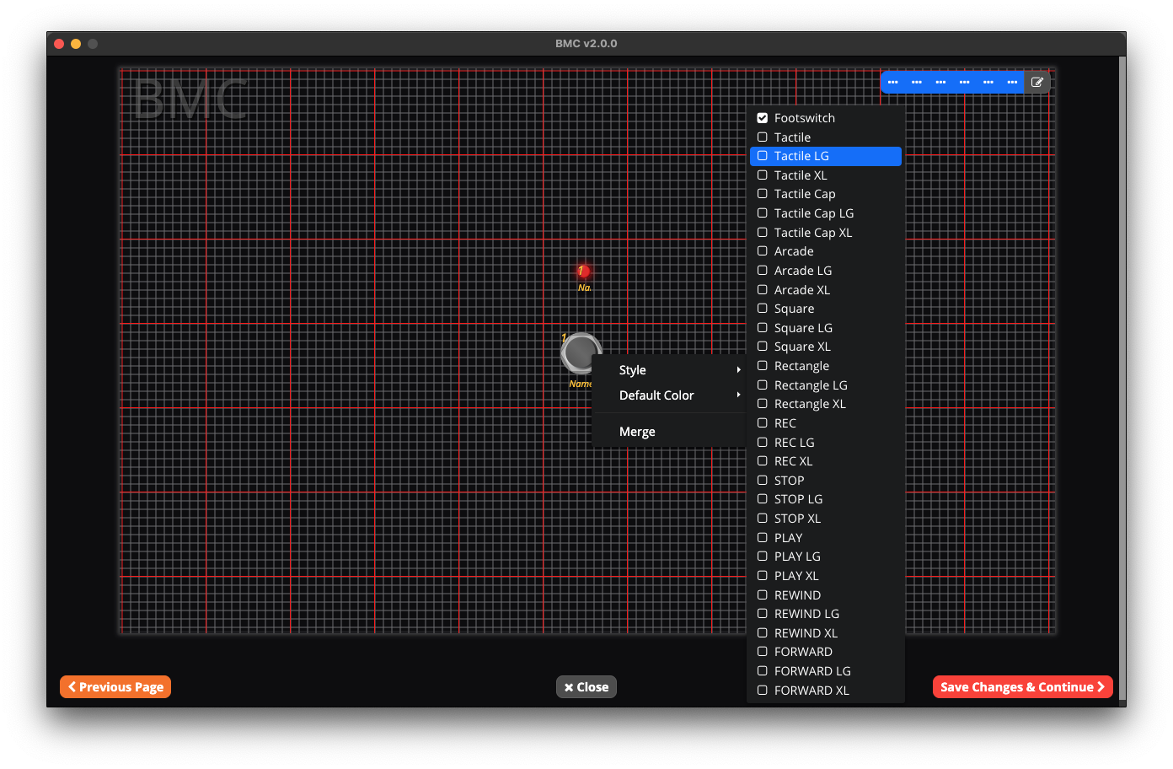
Task: Select the Tactile style
Action: point(826,137)
